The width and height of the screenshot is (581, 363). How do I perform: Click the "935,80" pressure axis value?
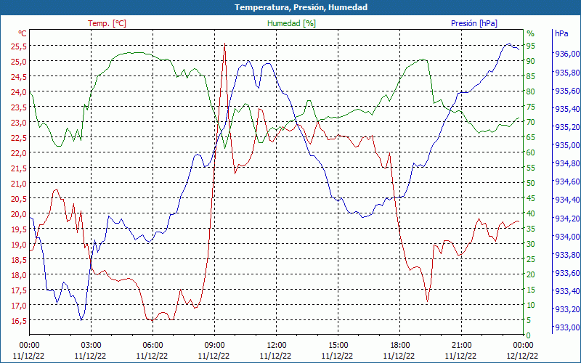tap(566, 72)
